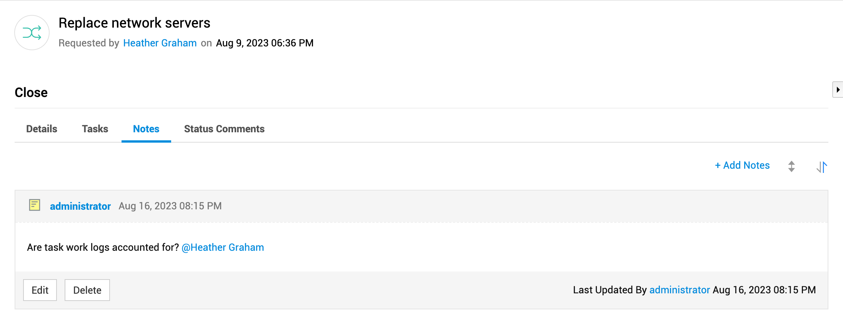The image size is (843, 319).
Task: Expand the right side panel arrow
Action: click(x=838, y=90)
